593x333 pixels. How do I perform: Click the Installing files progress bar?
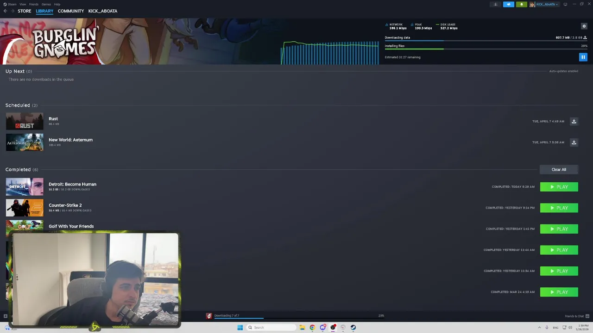click(486, 49)
